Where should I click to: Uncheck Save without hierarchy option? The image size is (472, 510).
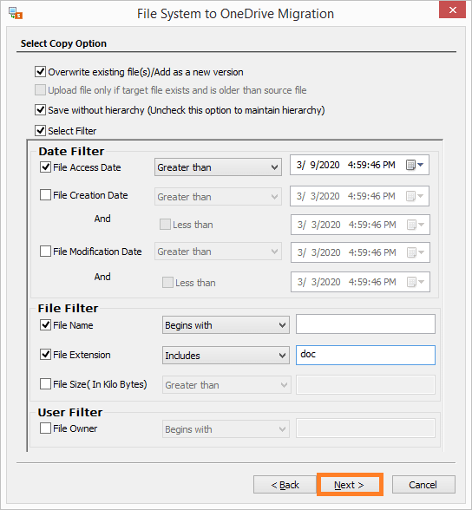pyautogui.click(x=40, y=110)
